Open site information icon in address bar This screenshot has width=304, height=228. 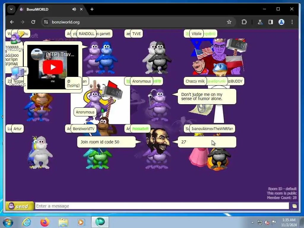(46, 22)
